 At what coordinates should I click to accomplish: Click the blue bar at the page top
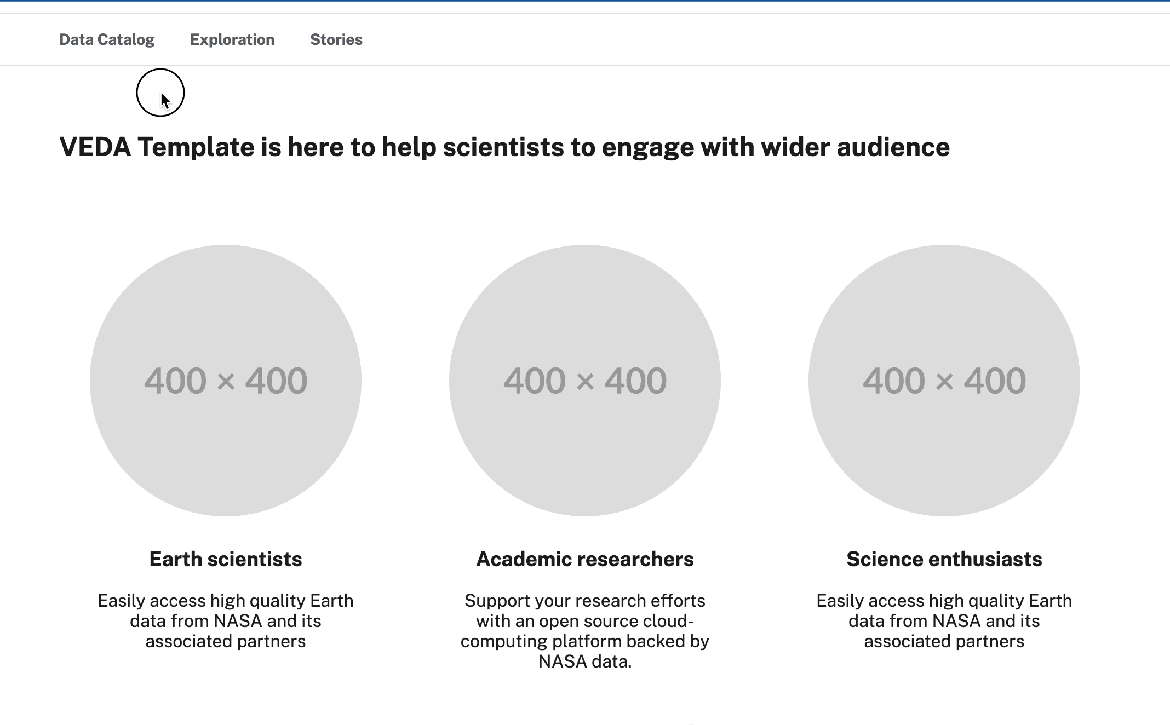585,1
